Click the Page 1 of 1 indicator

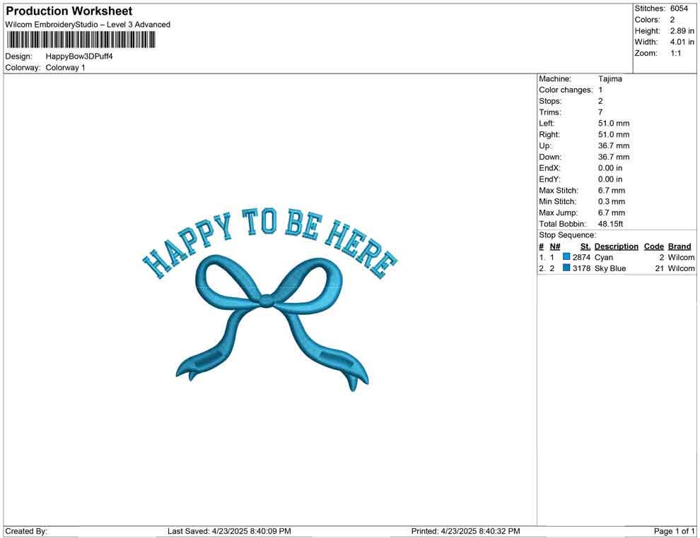tap(675, 531)
